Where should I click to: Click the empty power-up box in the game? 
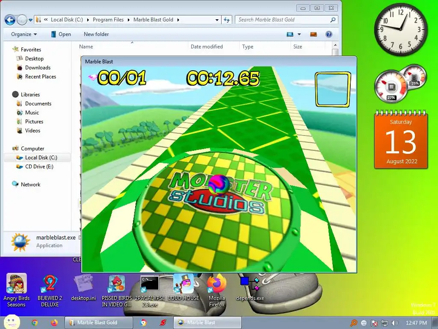click(333, 89)
